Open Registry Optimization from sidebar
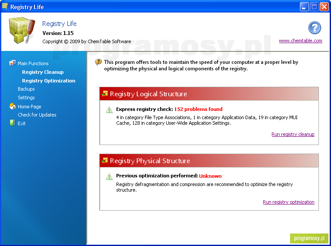The width and height of the screenshot is (331, 246). point(49,81)
